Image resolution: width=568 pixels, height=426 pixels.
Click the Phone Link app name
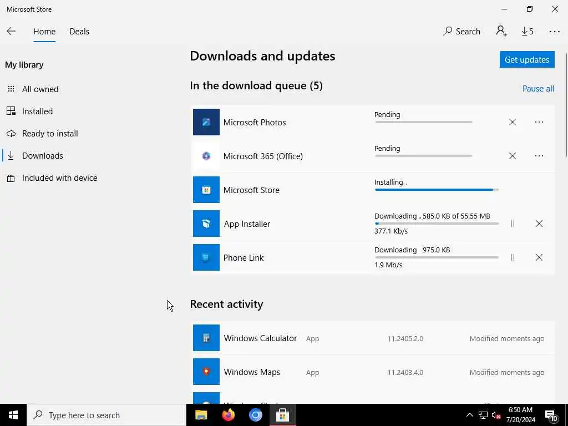[x=244, y=257]
